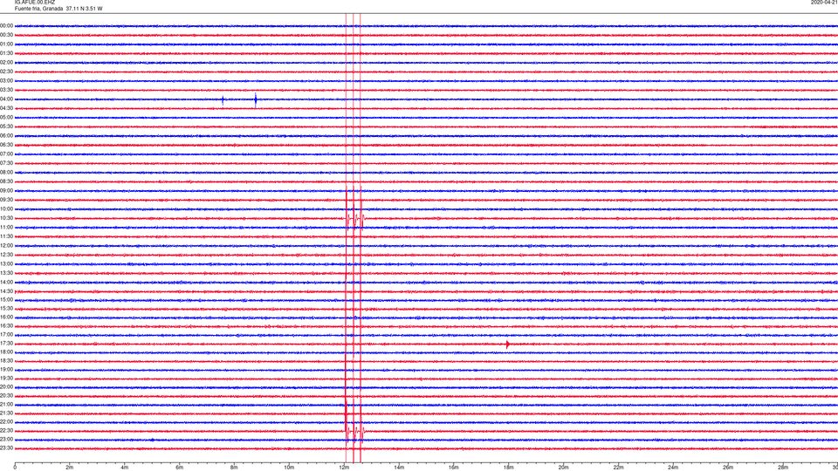Click the 10:30 time label
This screenshot has height=471, width=838.
(6, 218)
